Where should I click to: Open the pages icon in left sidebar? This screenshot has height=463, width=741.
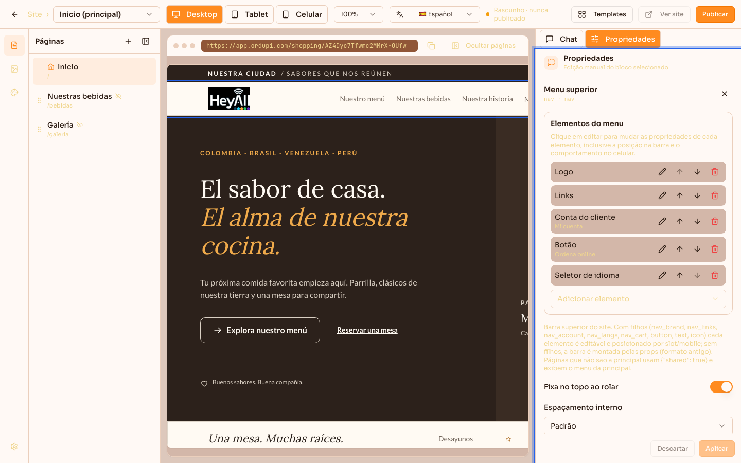[14, 45]
